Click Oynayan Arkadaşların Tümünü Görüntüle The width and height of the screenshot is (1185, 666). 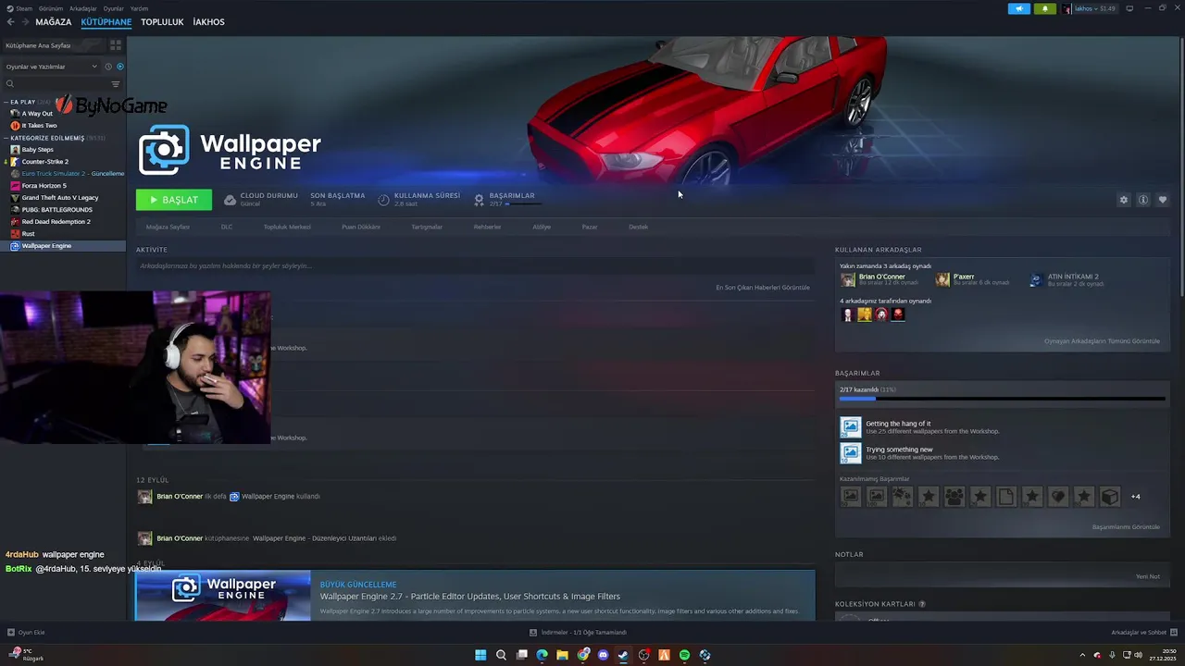coord(1102,341)
